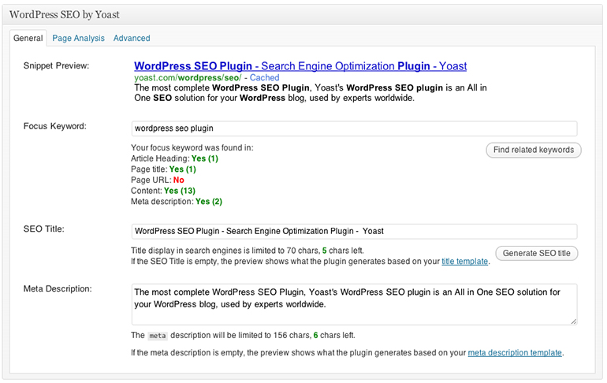Click the Find related keywords button

pos(534,150)
